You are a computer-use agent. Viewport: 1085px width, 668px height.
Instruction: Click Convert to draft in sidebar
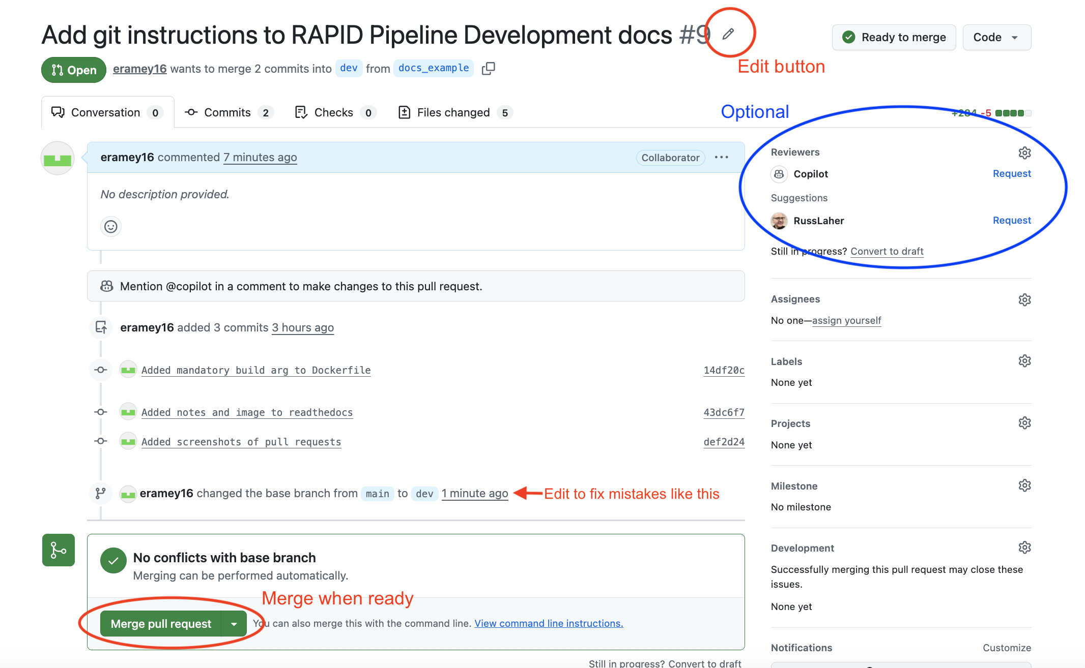coord(887,251)
